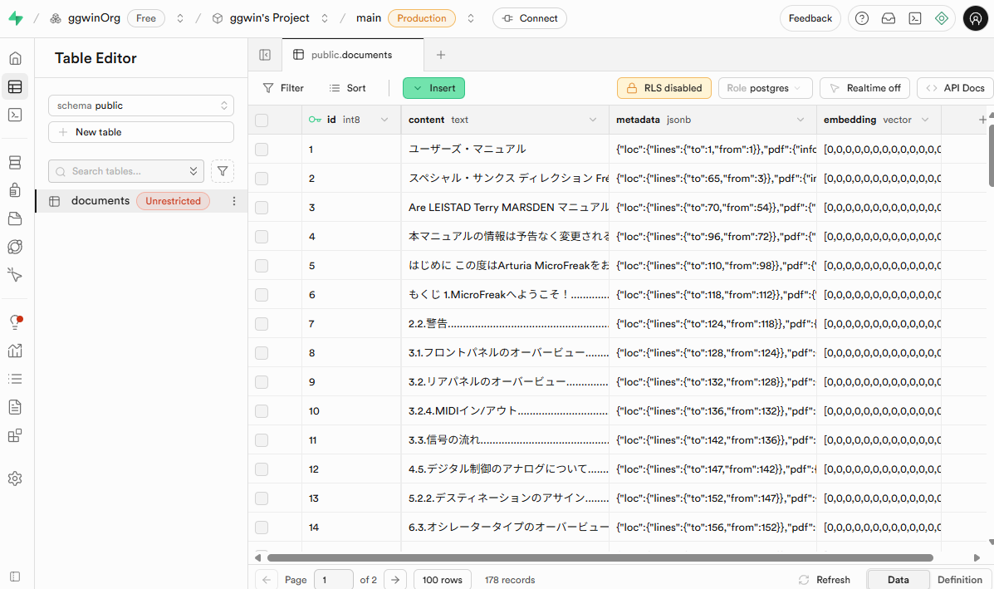Check the row with id 1
The width and height of the screenshot is (994, 589).
pyautogui.click(x=262, y=150)
